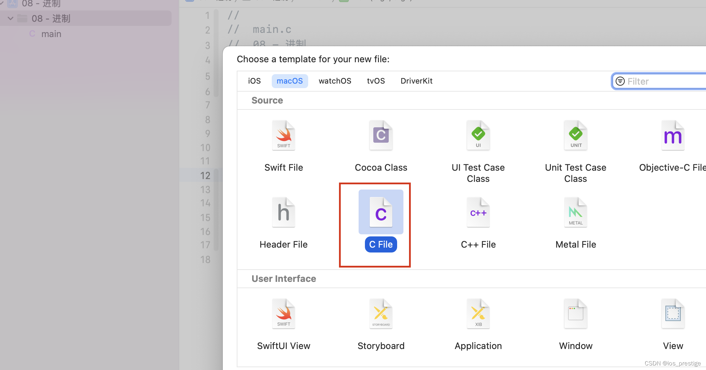The width and height of the screenshot is (706, 370).
Task: Focus the Filter templates search field
Action: click(659, 81)
